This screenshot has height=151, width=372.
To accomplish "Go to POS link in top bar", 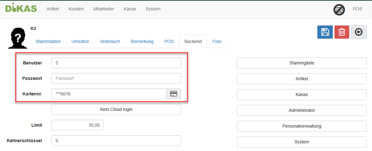I will coord(357,9).
